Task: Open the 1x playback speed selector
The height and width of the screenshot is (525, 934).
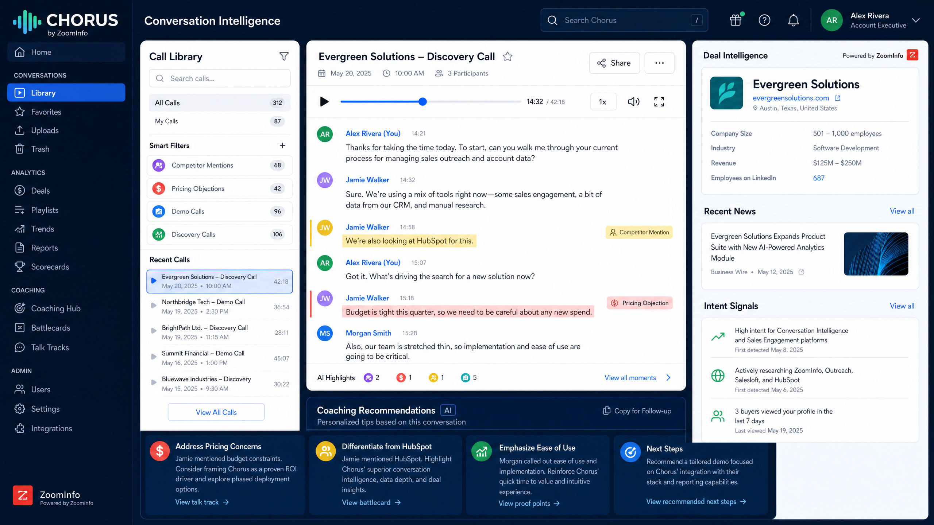Action: [603, 102]
